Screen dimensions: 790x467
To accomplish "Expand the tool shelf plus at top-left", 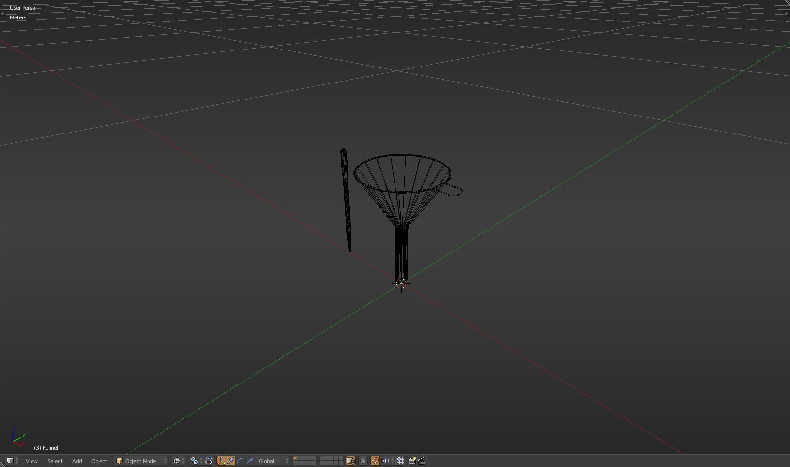I will (x=3, y=14).
